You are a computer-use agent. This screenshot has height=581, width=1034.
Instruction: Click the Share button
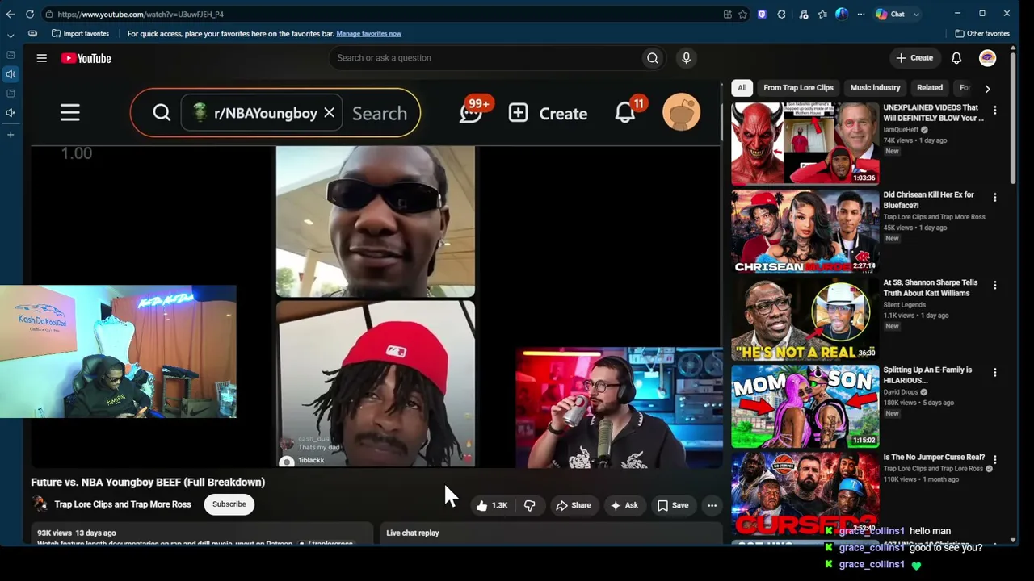tap(574, 505)
